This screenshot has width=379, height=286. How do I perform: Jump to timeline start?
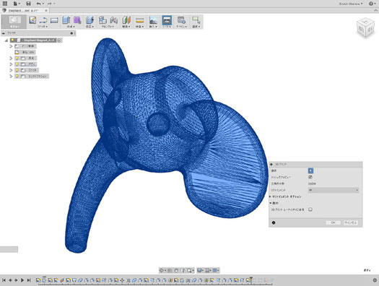coord(4,280)
